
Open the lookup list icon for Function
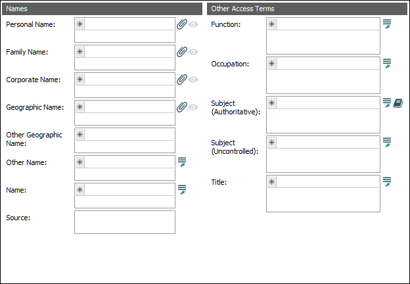(387, 24)
